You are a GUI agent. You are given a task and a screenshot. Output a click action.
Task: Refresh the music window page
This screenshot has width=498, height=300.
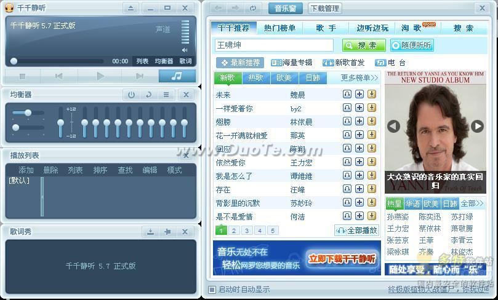(253, 8)
